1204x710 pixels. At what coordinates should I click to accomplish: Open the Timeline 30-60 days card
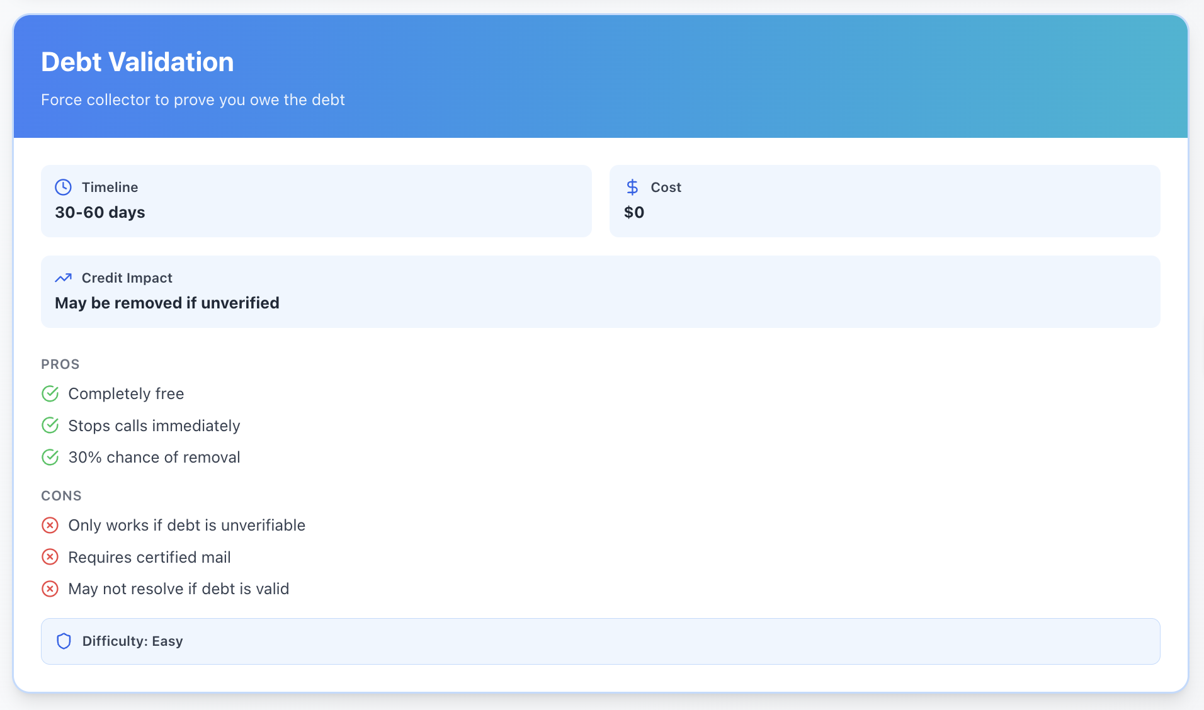point(316,201)
